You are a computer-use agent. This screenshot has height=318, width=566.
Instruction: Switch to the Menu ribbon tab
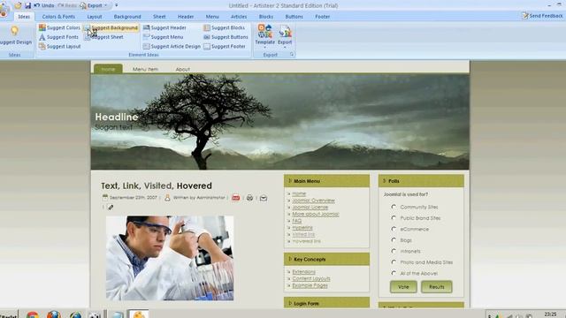(212, 17)
